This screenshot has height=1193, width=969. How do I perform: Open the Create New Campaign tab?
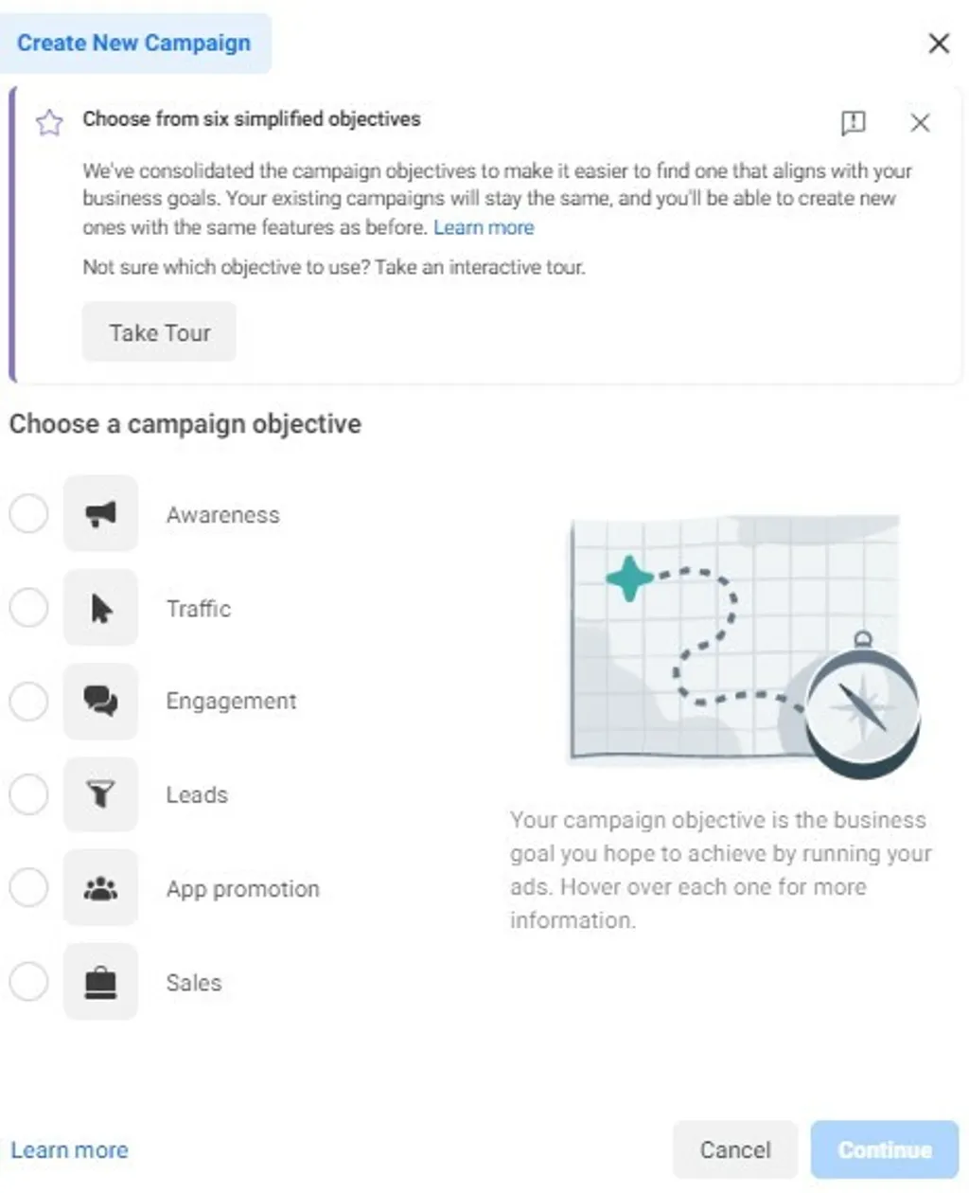click(x=134, y=44)
